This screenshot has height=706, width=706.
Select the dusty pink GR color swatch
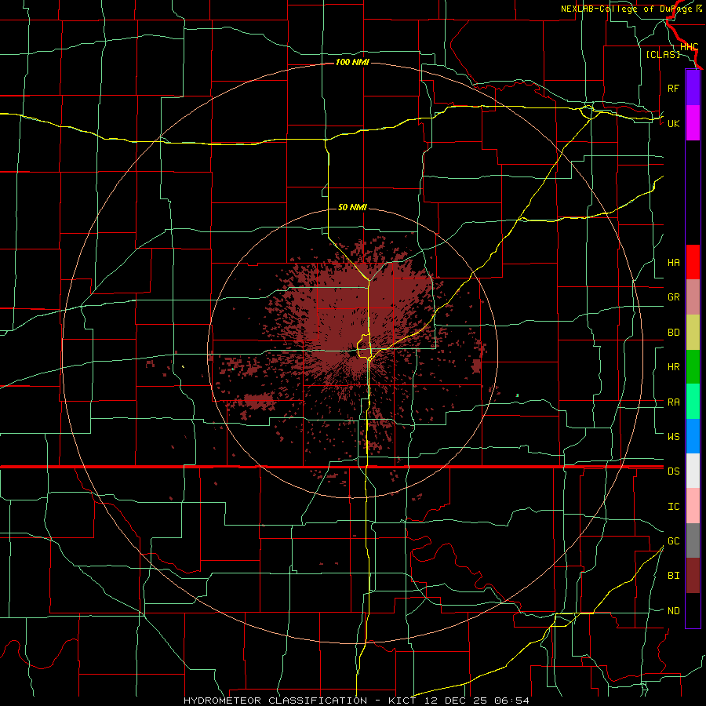(x=693, y=297)
